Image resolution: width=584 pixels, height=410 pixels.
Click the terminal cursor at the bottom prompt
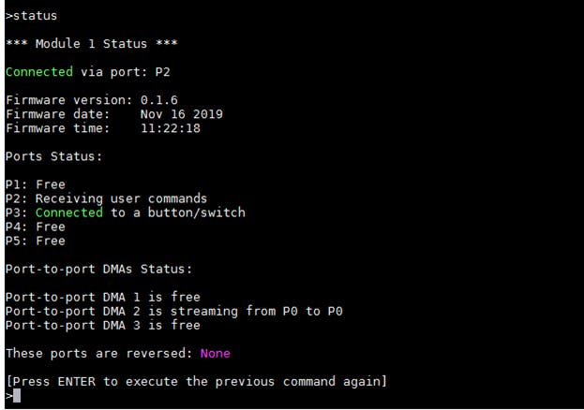16,395
